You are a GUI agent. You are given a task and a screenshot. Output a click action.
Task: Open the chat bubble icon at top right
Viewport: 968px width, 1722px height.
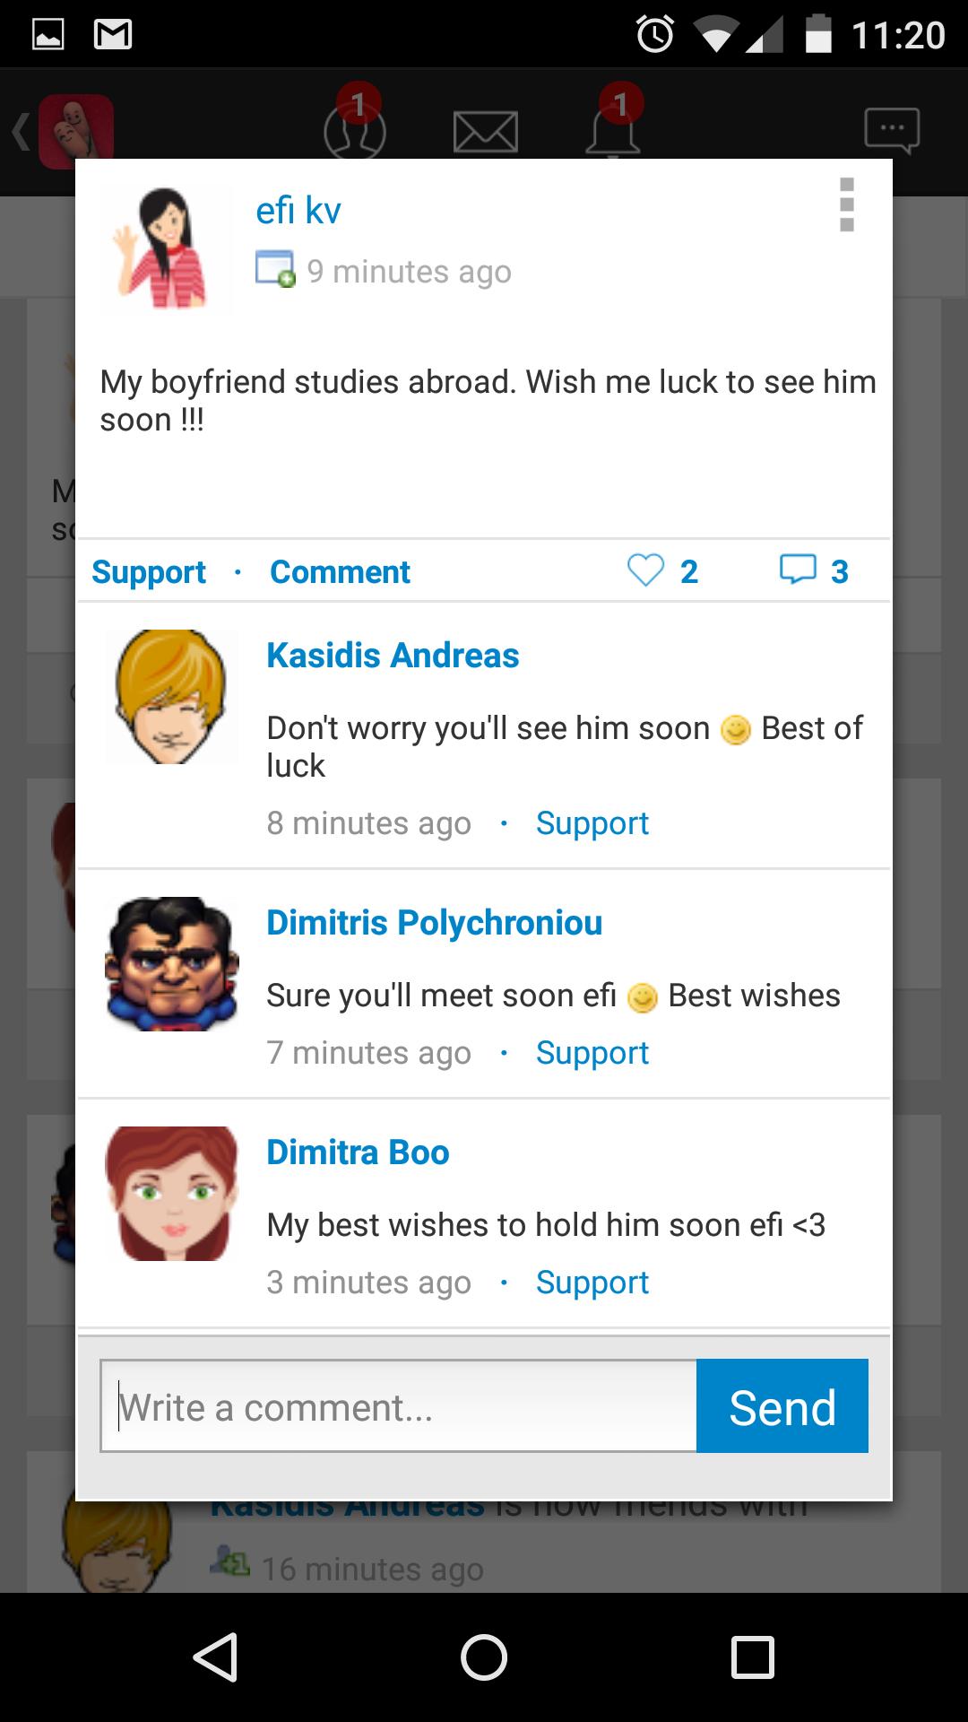pyautogui.click(x=892, y=131)
